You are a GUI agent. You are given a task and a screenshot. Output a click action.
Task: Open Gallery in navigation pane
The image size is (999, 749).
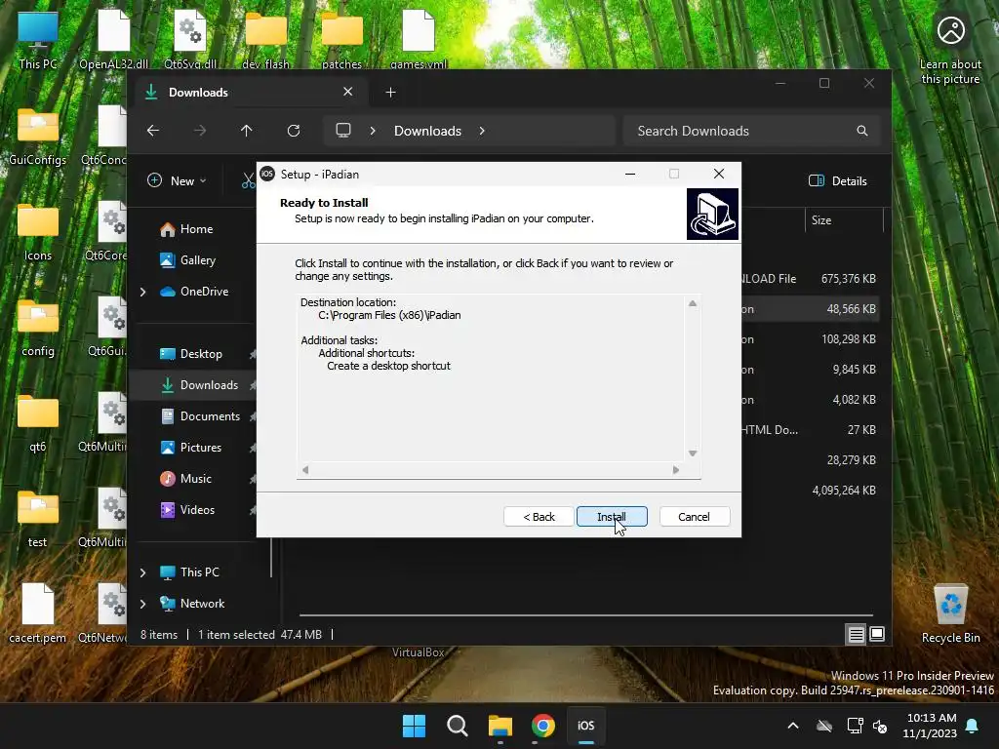click(197, 260)
